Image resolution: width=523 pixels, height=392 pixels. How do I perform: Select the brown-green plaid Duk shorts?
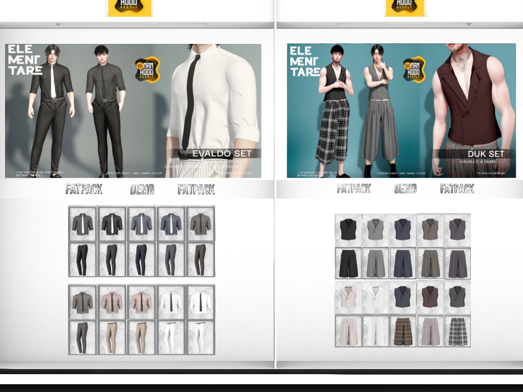402,331
